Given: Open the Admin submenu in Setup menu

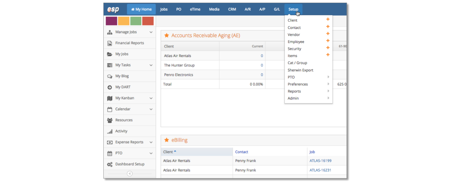Looking at the screenshot, I should tap(309, 98).
